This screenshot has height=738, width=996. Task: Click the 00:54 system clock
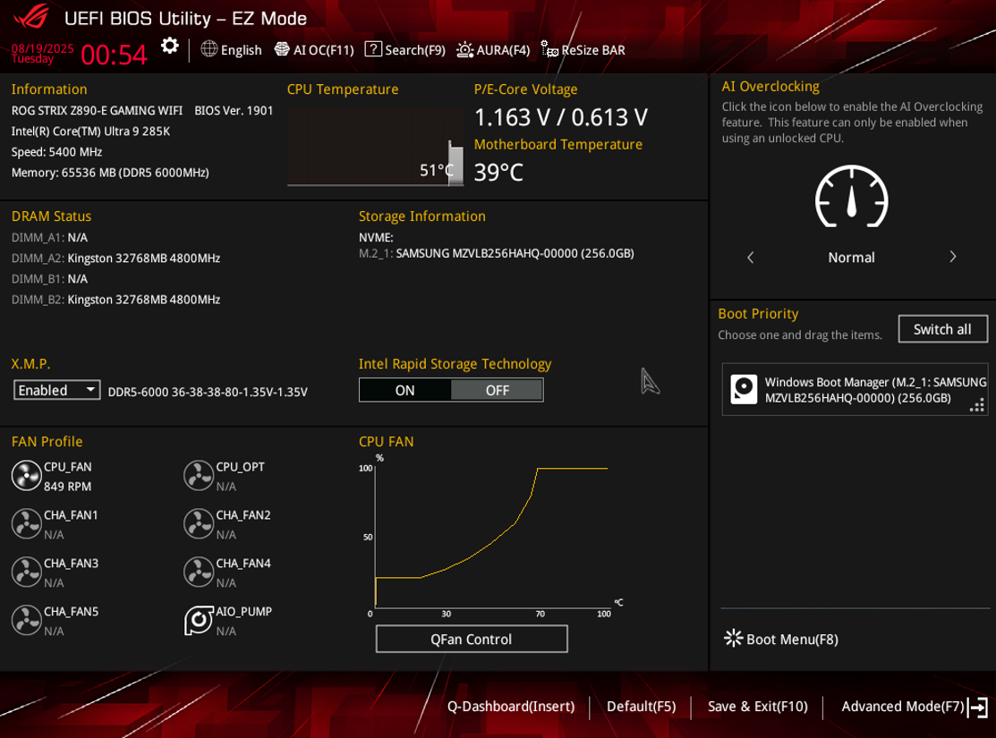pos(115,55)
